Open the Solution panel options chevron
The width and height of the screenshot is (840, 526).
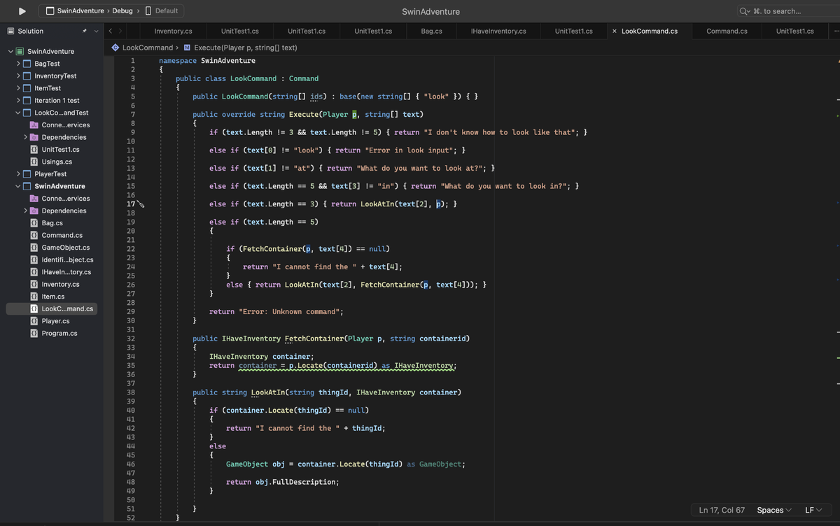96,31
